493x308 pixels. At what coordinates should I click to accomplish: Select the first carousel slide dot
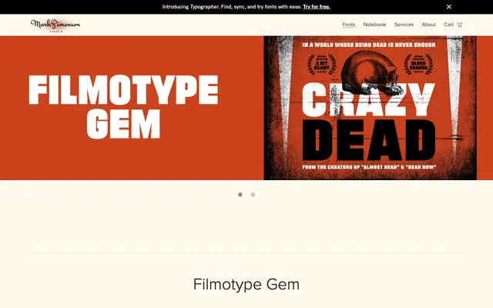tap(240, 195)
